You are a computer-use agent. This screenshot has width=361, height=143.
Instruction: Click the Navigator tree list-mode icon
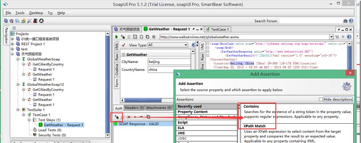pos(14,28)
